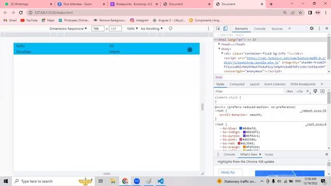Screen dimensions: 331x186
Task: Open the Dimensions Responsive dropdown
Action: click(68, 28)
